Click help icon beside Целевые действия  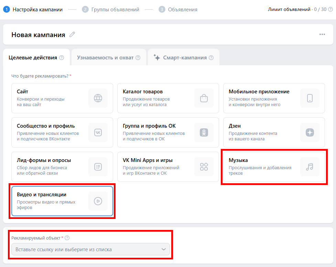62,58
